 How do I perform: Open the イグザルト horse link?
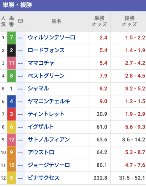41,127
